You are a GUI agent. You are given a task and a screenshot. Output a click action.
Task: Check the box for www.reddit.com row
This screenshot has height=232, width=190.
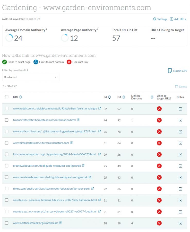click(x=7, y=109)
